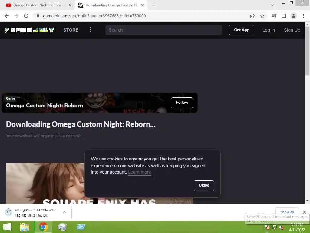310x233 pixels.
Task: Open the Action Center flag tray icon
Action: pos(267,227)
